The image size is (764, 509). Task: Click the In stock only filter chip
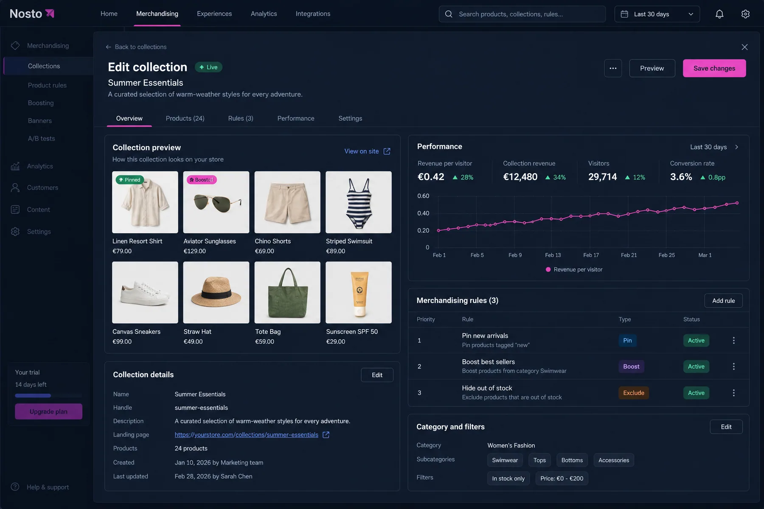pos(508,478)
